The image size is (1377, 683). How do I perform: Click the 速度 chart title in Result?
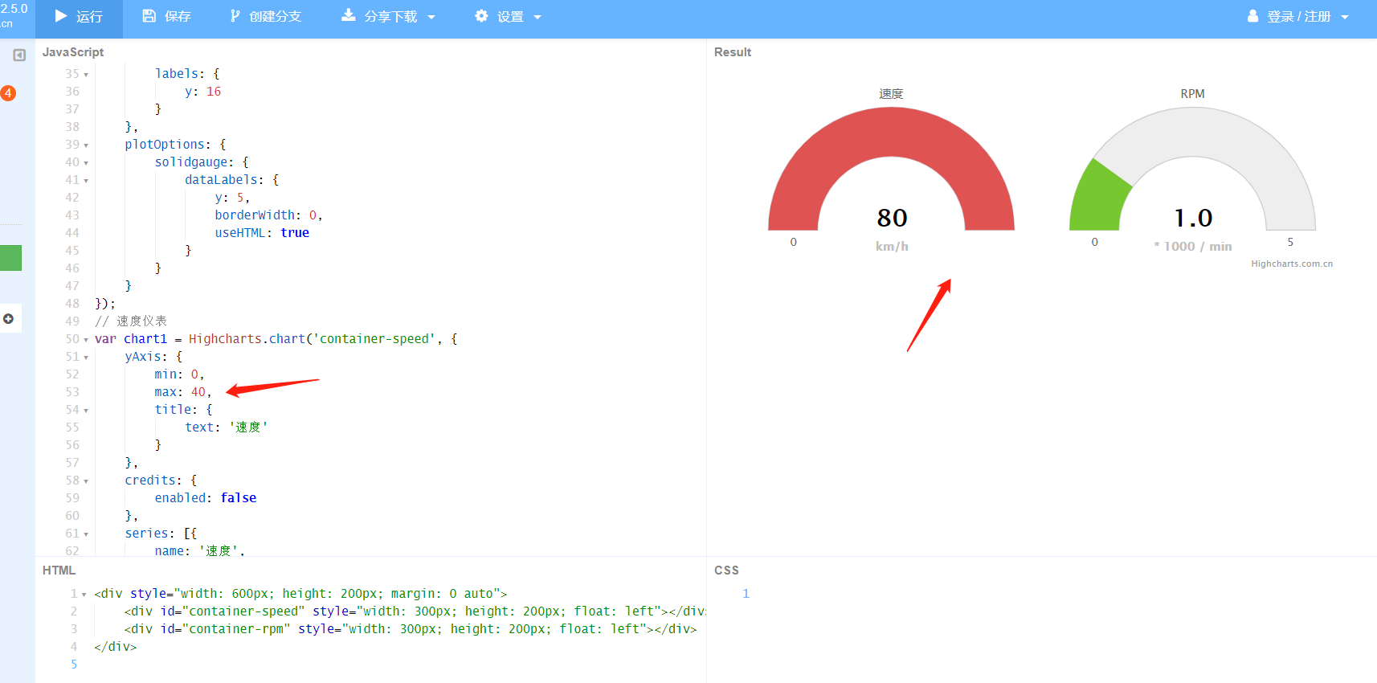(x=891, y=94)
